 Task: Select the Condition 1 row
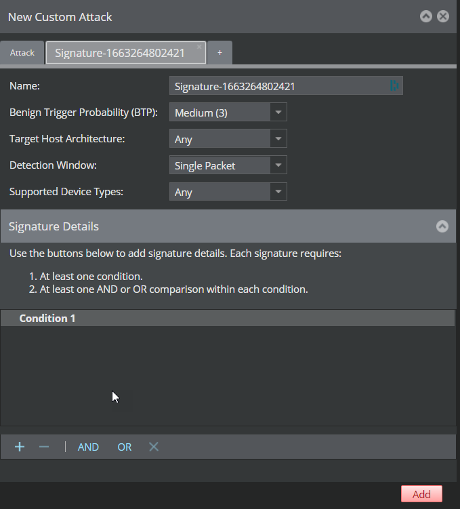(228, 318)
